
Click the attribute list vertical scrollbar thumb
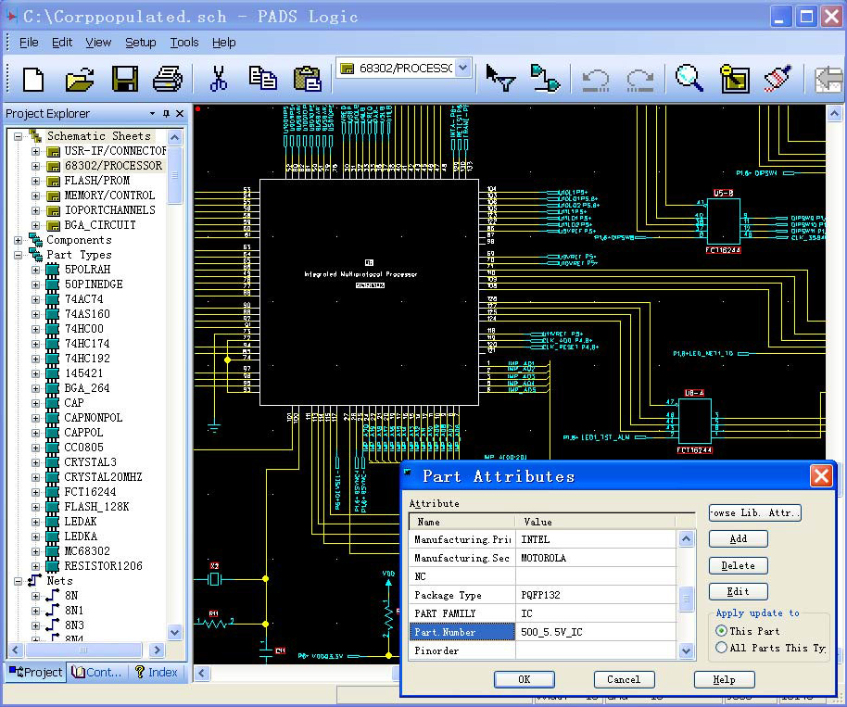click(x=687, y=600)
